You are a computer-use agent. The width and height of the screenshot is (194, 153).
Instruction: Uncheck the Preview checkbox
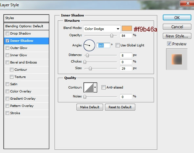tap(169, 44)
